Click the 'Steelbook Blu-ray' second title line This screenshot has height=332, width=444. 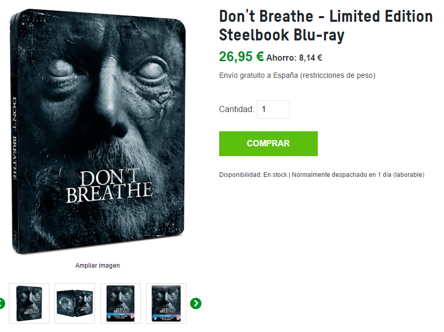(x=282, y=35)
